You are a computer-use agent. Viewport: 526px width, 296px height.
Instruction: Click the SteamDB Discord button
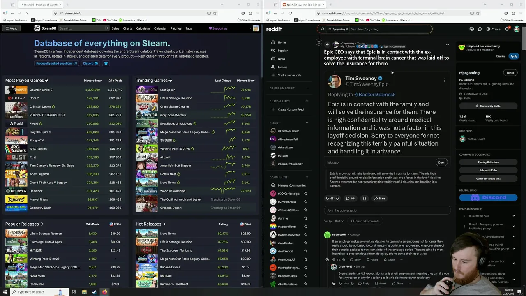point(90,63)
